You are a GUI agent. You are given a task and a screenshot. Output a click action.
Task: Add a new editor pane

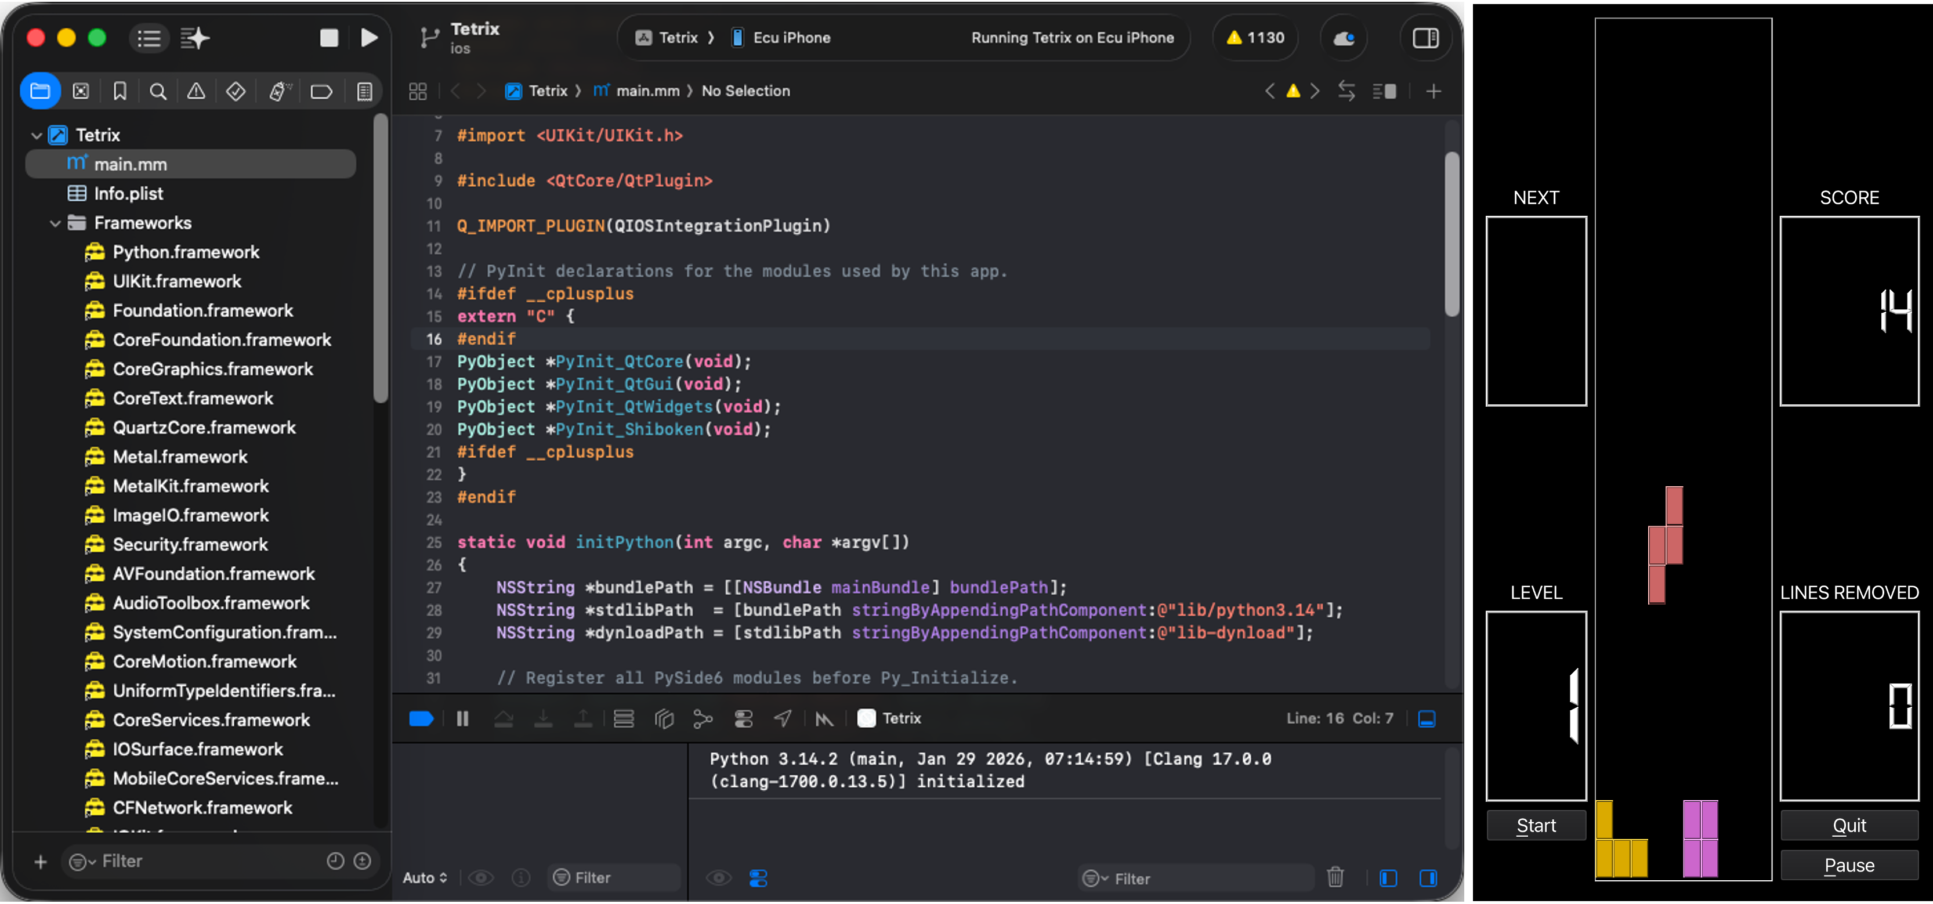point(1434,92)
